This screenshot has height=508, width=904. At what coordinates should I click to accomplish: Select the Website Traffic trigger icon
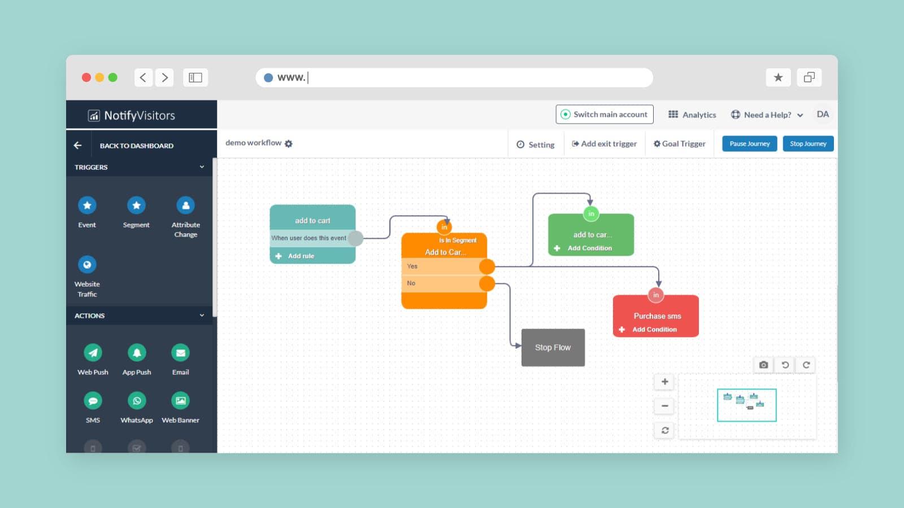click(86, 264)
